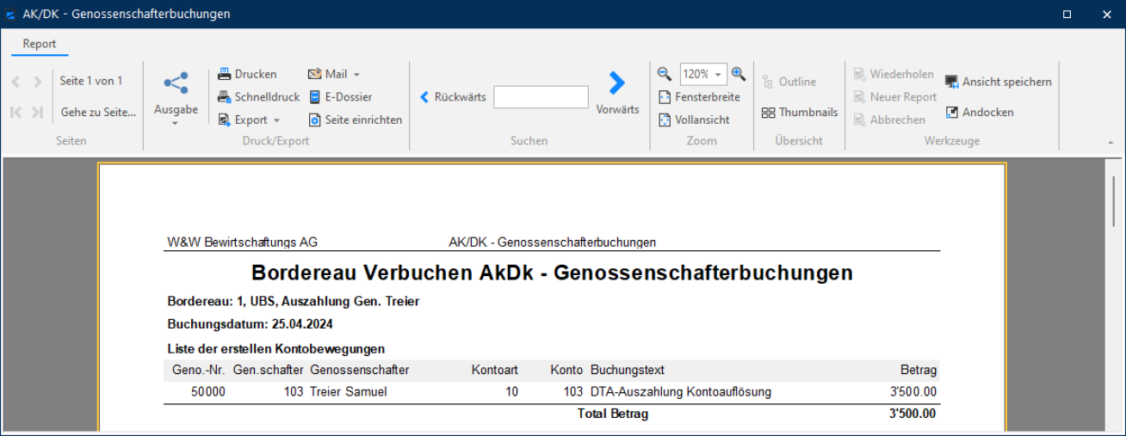Click the name Treier Samuel
1126x436 pixels.
(349, 392)
